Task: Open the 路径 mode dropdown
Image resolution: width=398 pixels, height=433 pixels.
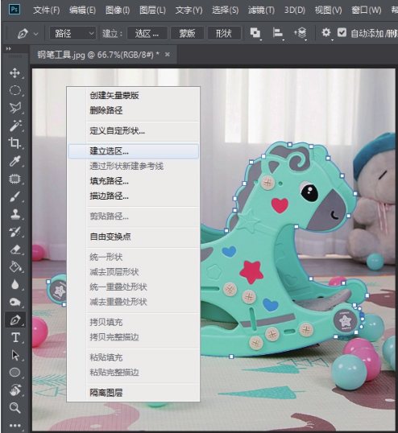Action: (73, 34)
